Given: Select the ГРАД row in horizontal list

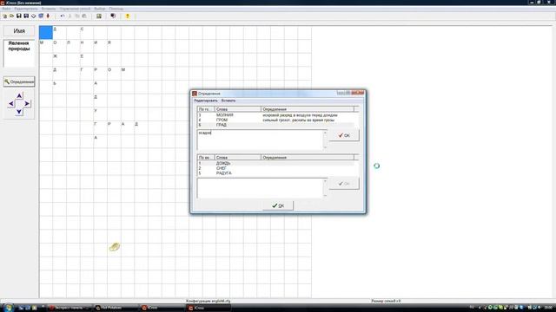Looking at the screenshot, I should [275, 125].
